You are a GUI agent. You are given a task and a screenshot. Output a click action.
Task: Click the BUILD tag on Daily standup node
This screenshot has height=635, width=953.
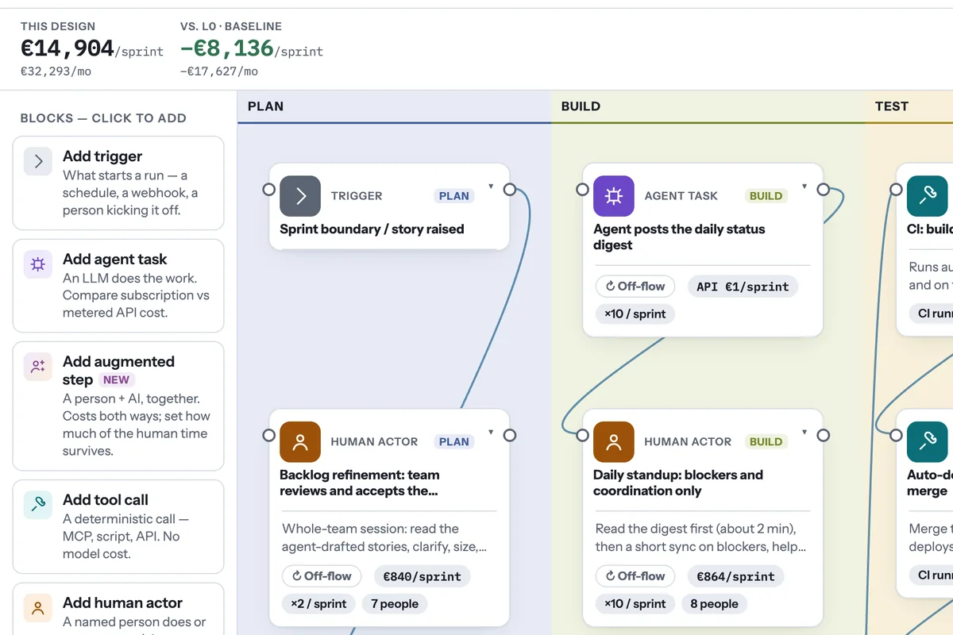click(766, 442)
